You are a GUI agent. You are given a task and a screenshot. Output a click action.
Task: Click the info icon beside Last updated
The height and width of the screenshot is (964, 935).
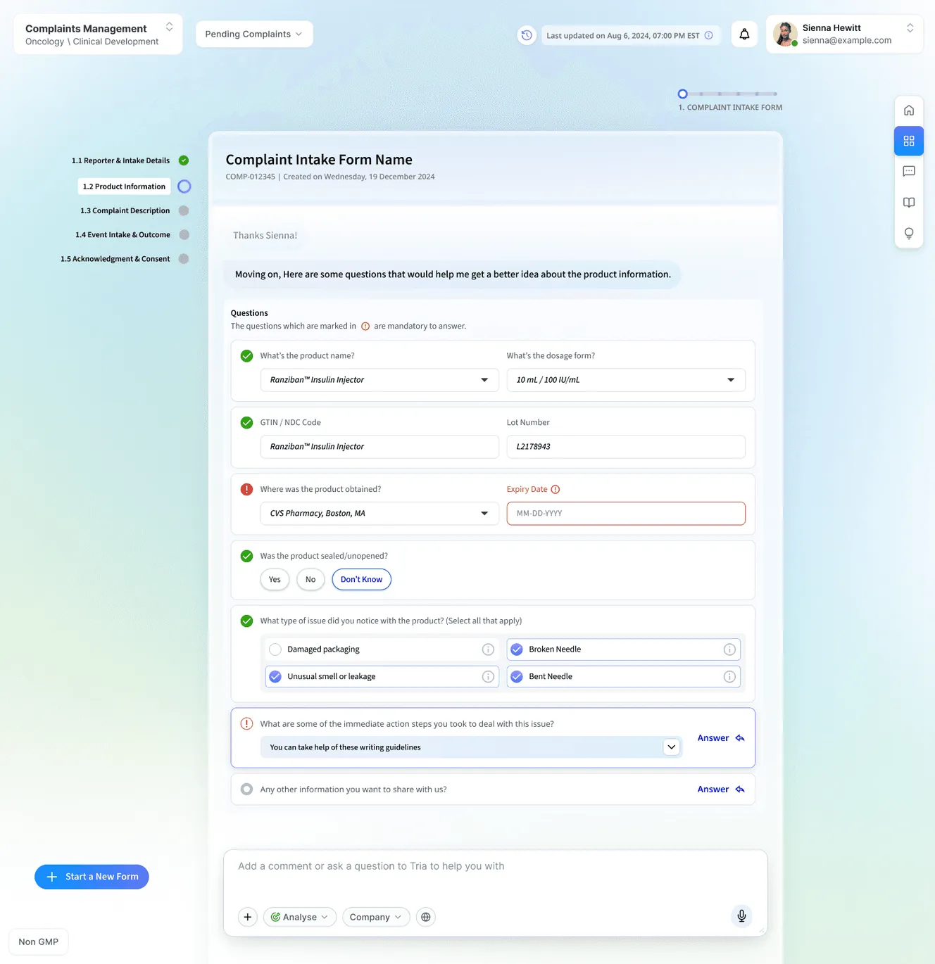(x=709, y=35)
